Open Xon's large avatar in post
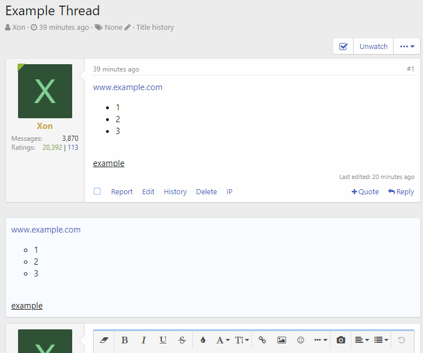This screenshot has height=353, width=423. (x=45, y=91)
